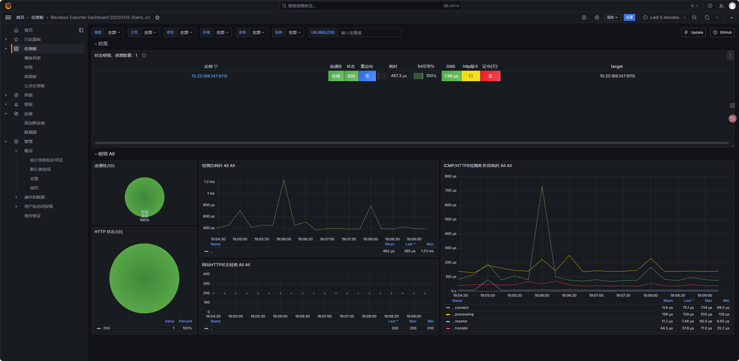This screenshot has height=361, width=739.
Task: Dock the sidebar menu panel icon
Action: tap(81, 30)
